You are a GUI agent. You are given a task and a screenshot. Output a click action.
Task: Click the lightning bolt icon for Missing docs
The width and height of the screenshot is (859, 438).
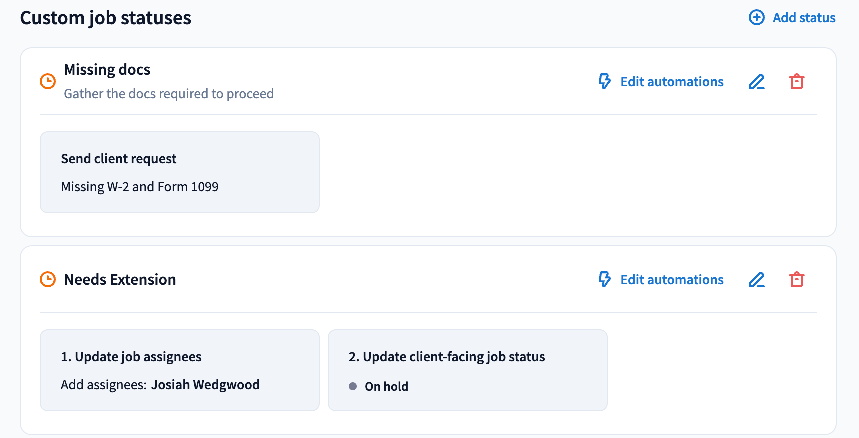click(x=605, y=81)
